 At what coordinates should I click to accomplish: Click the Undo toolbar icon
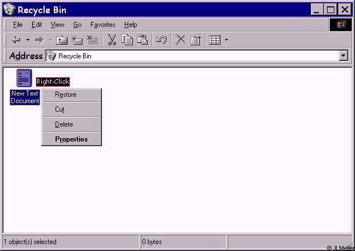coord(161,40)
